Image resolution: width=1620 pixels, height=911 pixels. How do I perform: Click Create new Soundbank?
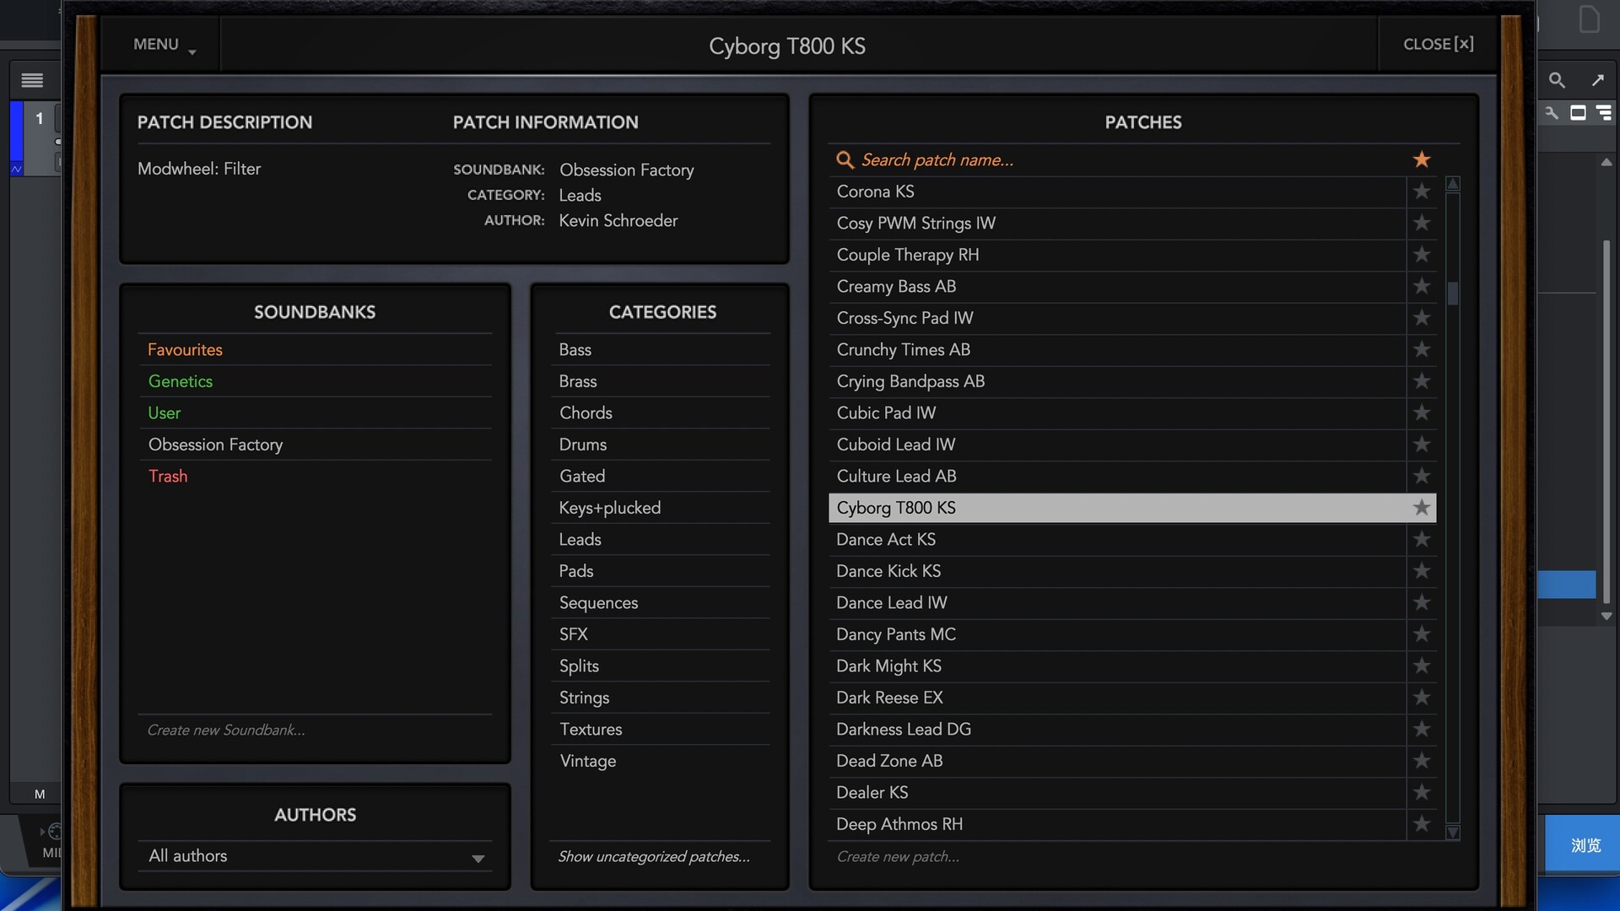pyautogui.click(x=226, y=730)
